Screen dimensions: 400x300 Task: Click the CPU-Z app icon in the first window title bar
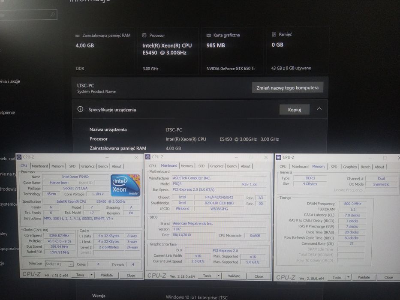[18, 157]
